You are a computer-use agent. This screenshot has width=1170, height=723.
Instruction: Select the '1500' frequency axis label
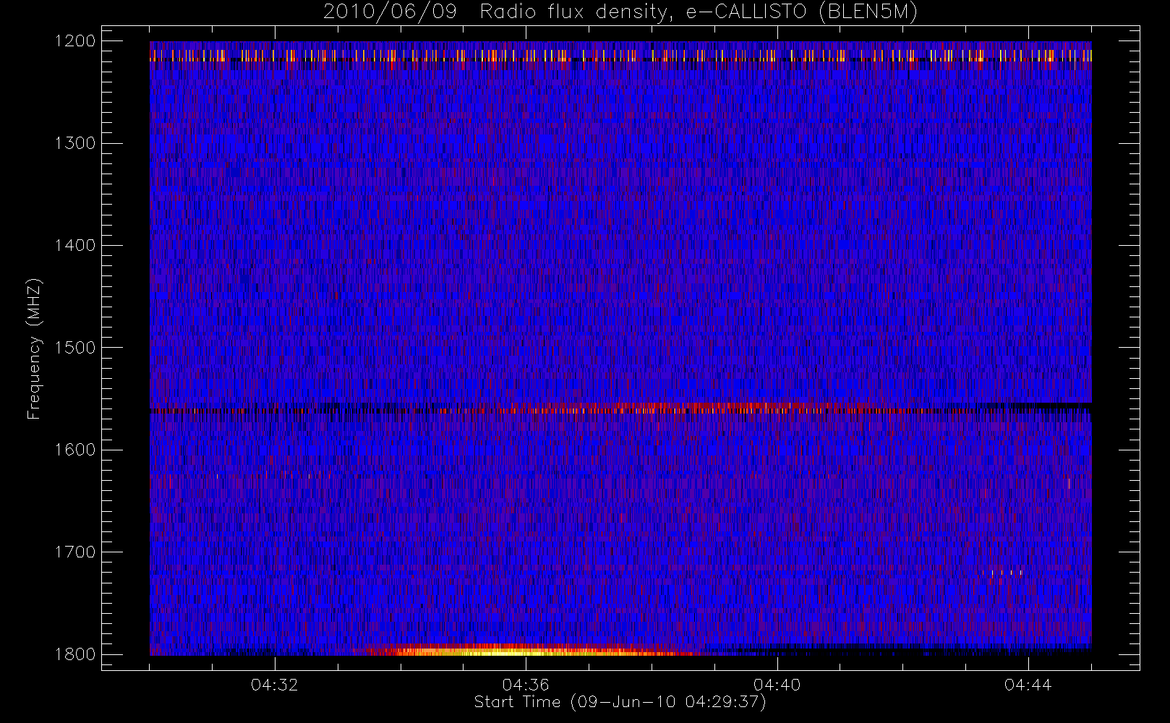pyautogui.click(x=75, y=347)
